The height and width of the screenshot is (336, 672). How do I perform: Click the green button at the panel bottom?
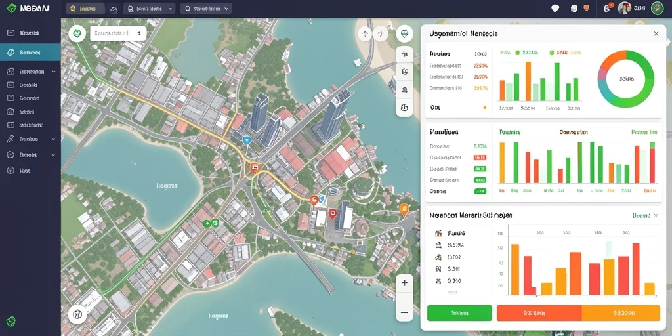click(x=459, y=313)
